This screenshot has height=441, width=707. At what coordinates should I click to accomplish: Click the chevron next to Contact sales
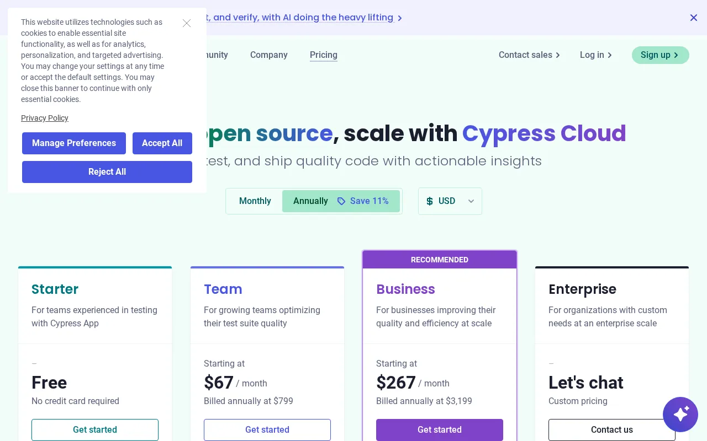pyautogui.click(x=558, y=55)
